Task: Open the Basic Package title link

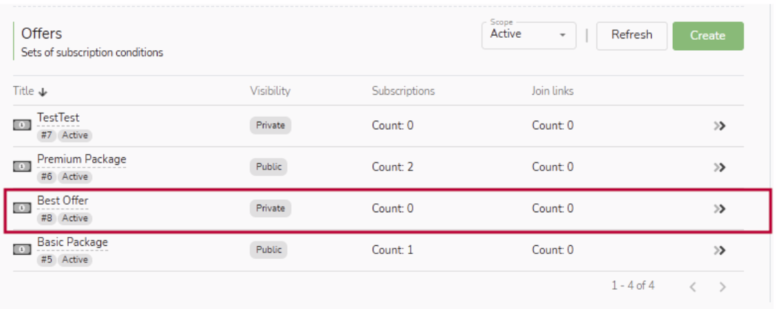Action: (x=72, y=242)
